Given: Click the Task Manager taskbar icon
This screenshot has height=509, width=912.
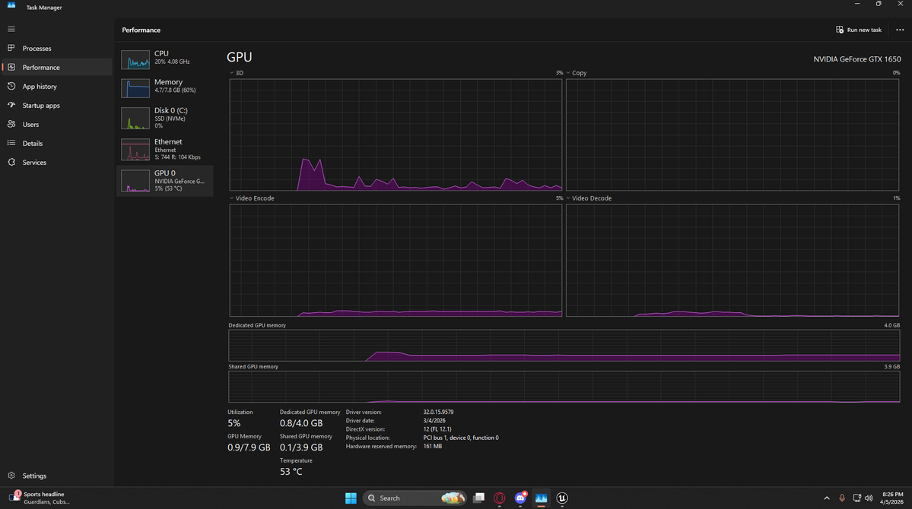Looking at the screenshot, I should [541, 498].
